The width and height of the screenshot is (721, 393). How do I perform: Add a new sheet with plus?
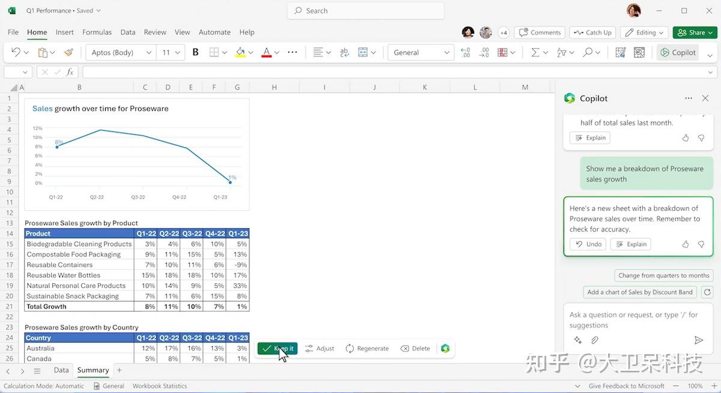[x=120, y=370]
